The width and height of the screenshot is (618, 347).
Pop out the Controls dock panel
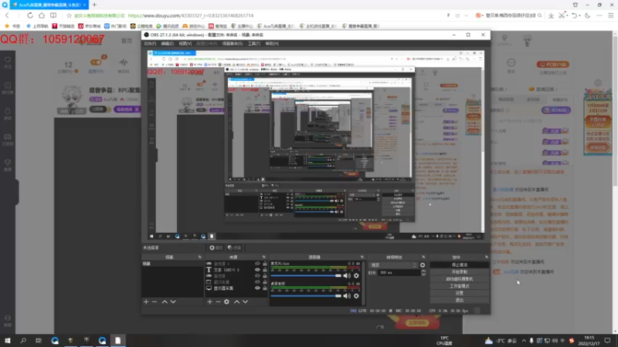487,257
